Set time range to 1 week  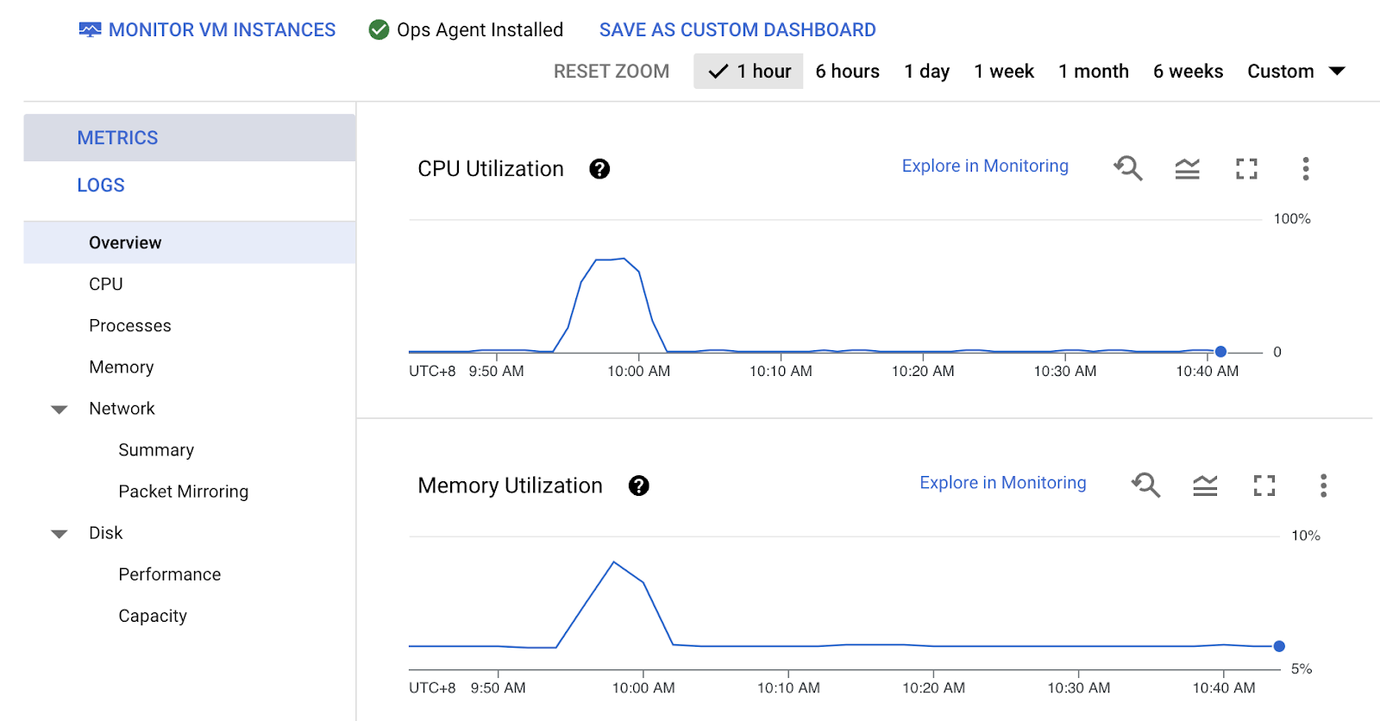(1003, 72)
